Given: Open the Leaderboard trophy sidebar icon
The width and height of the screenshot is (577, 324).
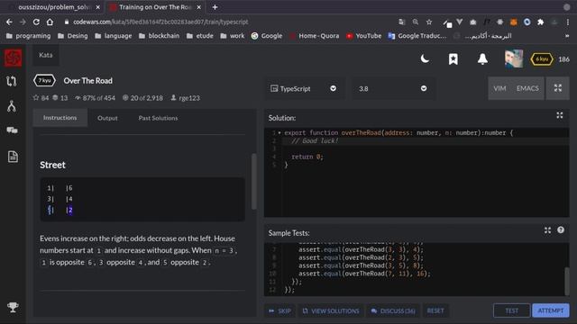Looking at the screenshot, I should click(x=13, y=307).
